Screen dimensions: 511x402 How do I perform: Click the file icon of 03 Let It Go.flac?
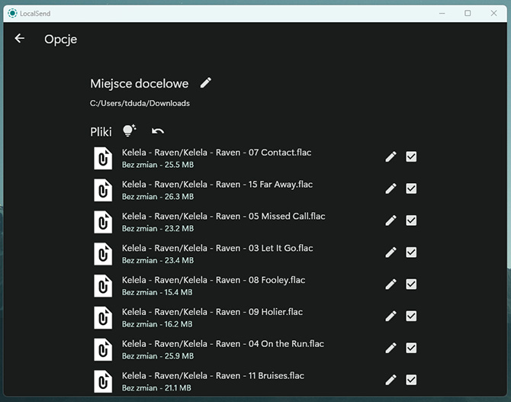[x=103, y=254]
